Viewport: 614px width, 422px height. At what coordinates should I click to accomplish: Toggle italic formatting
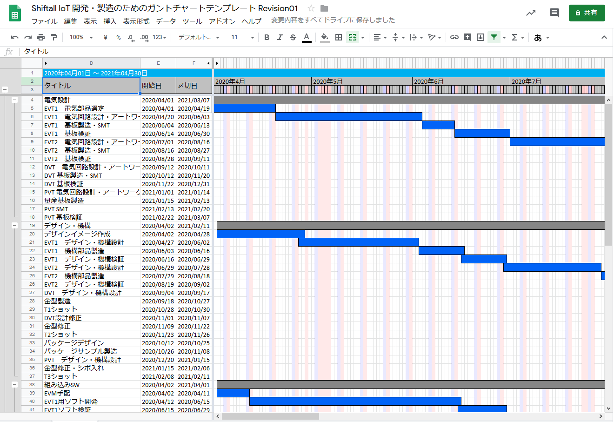click(x=280, y=37)
